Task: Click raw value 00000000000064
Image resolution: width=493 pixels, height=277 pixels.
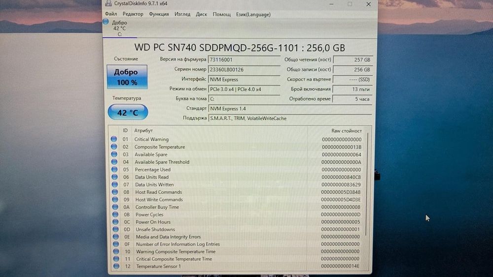Action: 342,154
